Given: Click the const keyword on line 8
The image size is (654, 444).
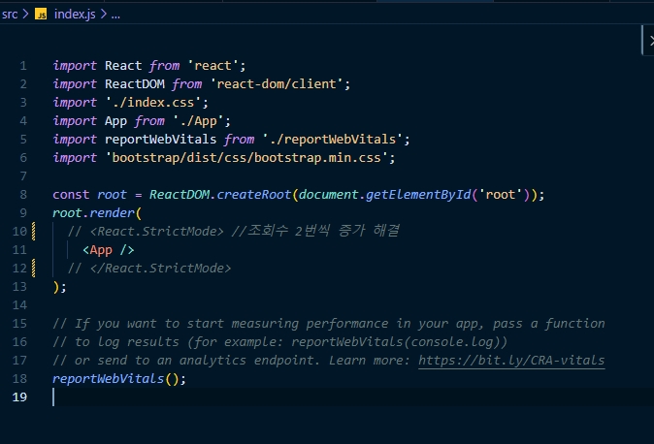Looking at the screenshot, I should click(71, 195).
